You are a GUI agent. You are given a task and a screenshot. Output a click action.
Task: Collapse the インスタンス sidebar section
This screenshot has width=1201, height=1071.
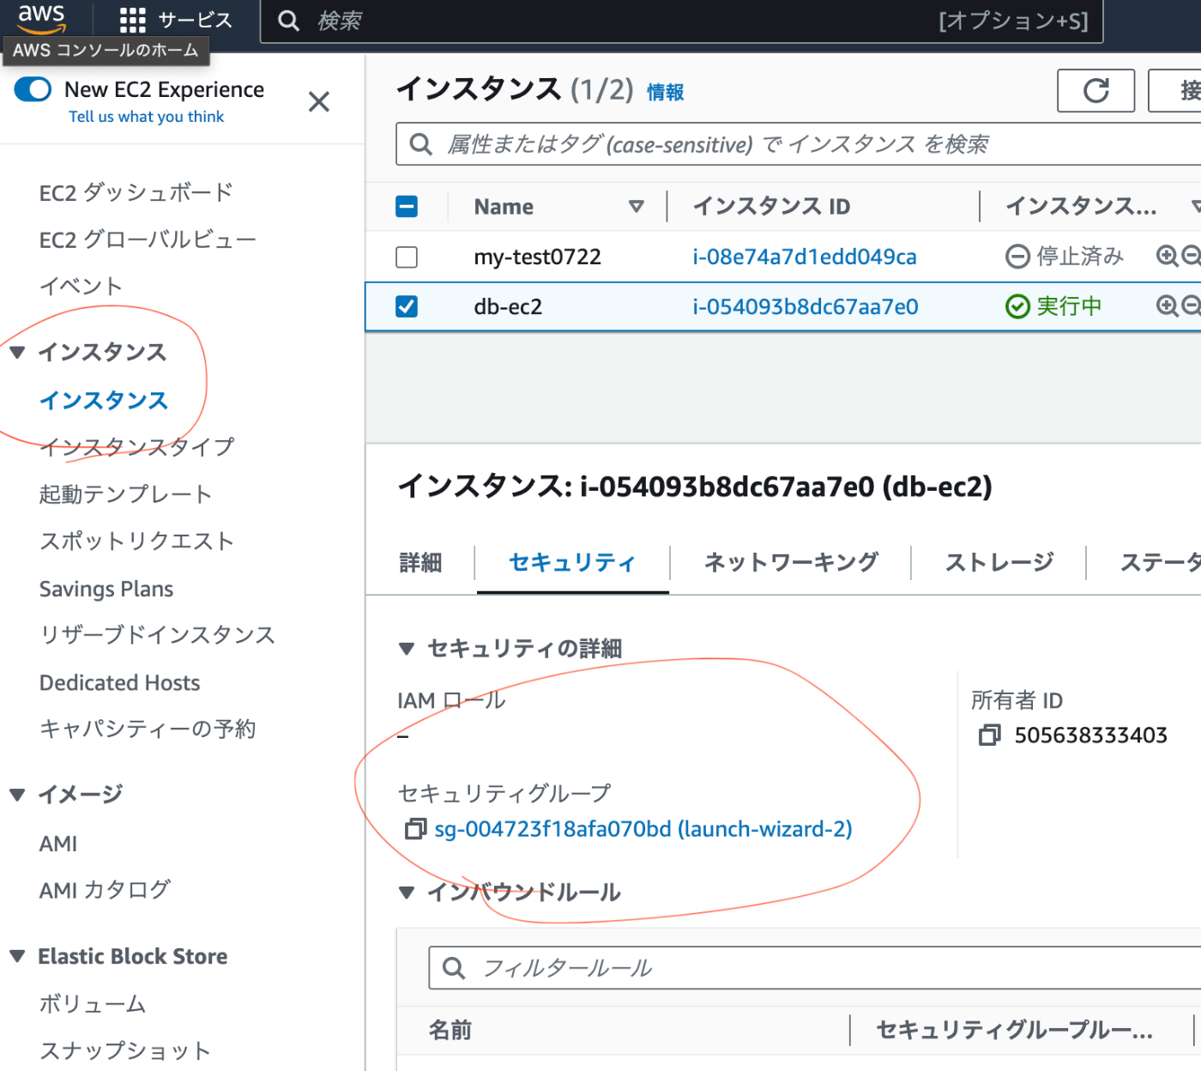coord(17,352)
